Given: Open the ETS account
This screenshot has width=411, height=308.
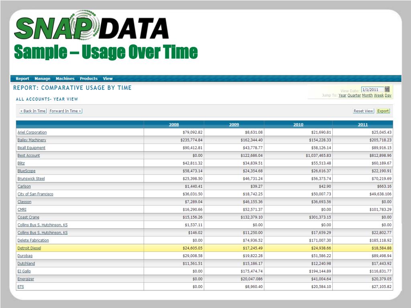Looking at the screenshot, I should pos(20,287).
